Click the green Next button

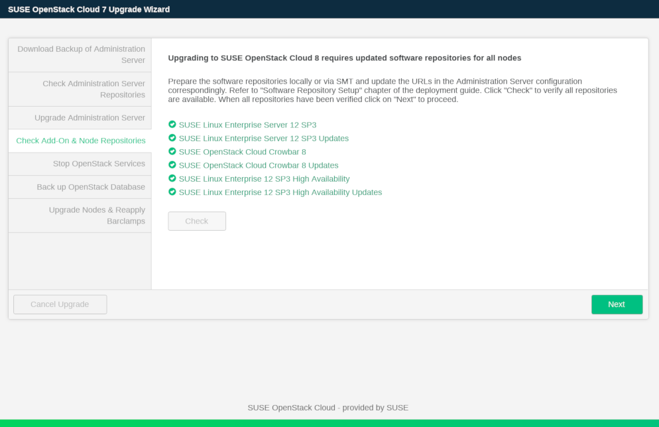point(617,304)
